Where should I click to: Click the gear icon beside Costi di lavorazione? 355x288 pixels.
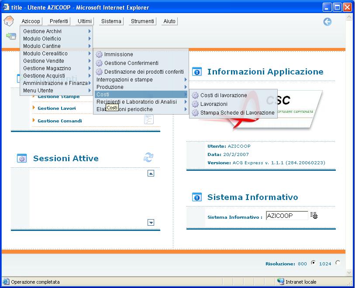[195, 95]
